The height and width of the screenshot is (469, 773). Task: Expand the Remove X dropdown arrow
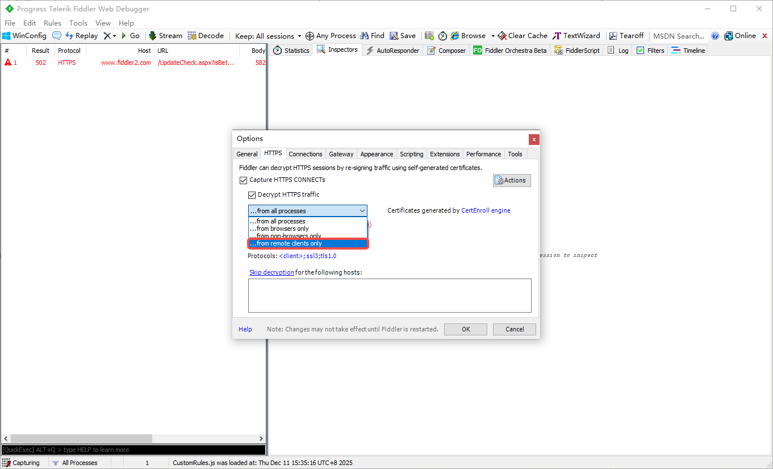(x=114, y=36)
